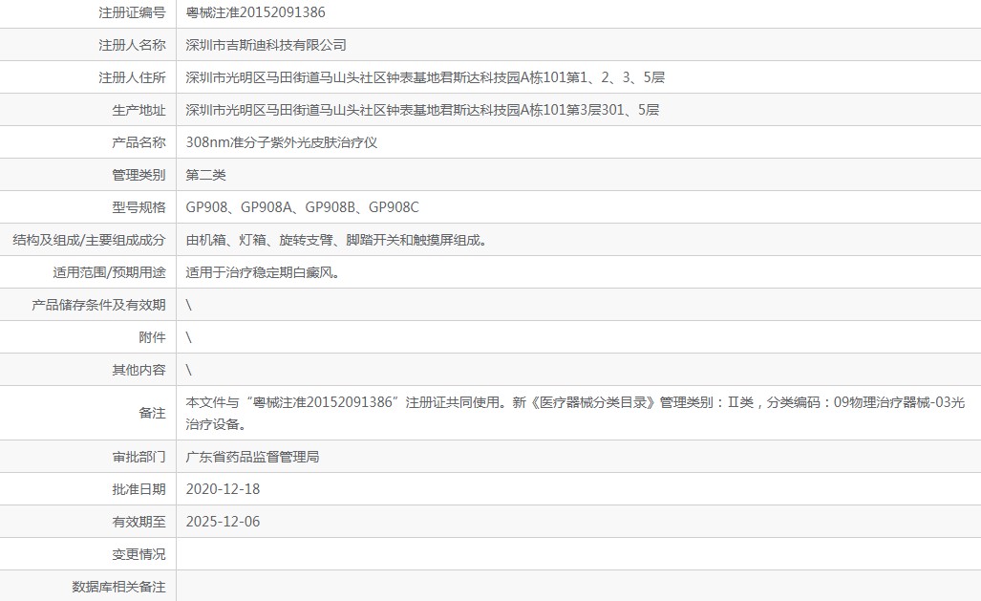Click the 生产地址 label

(x=139, y=110)
